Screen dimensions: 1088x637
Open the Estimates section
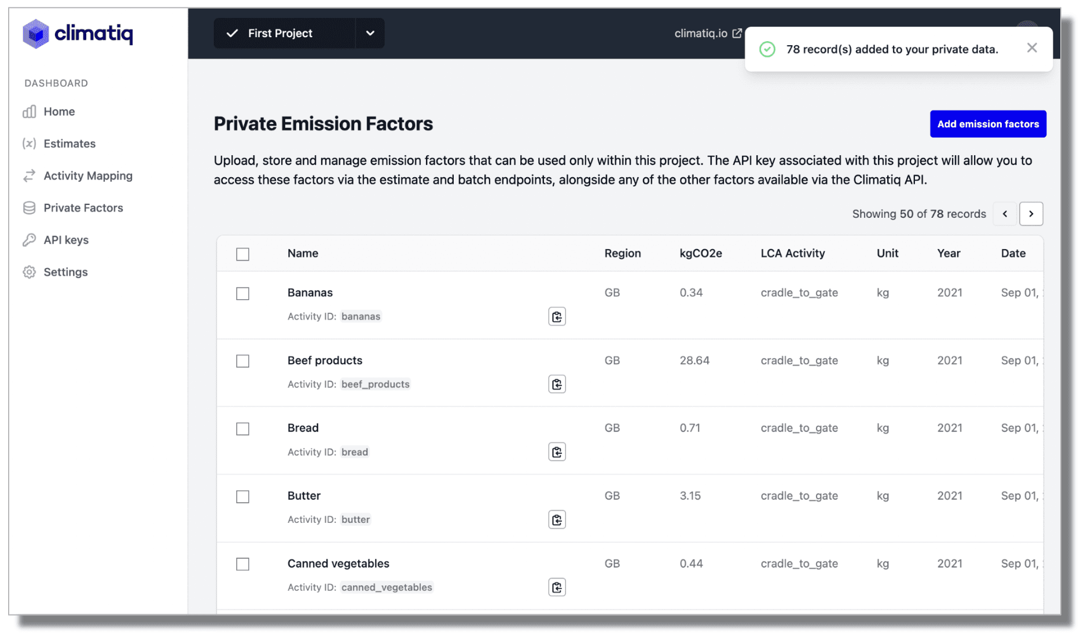click(x=69, y=144)
